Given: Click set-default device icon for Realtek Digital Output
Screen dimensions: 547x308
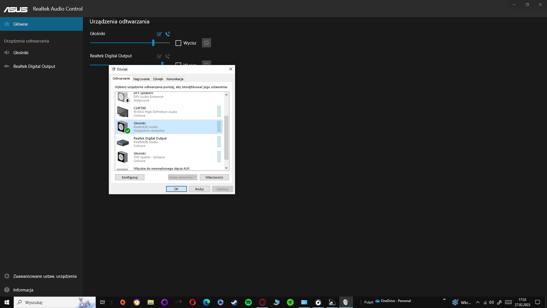Looking at the screenshot, I should (x=159, y=56).
